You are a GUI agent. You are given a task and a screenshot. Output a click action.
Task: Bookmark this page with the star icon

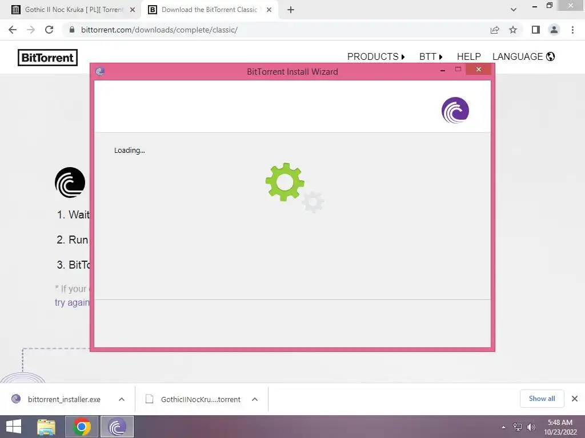(513, 30)
